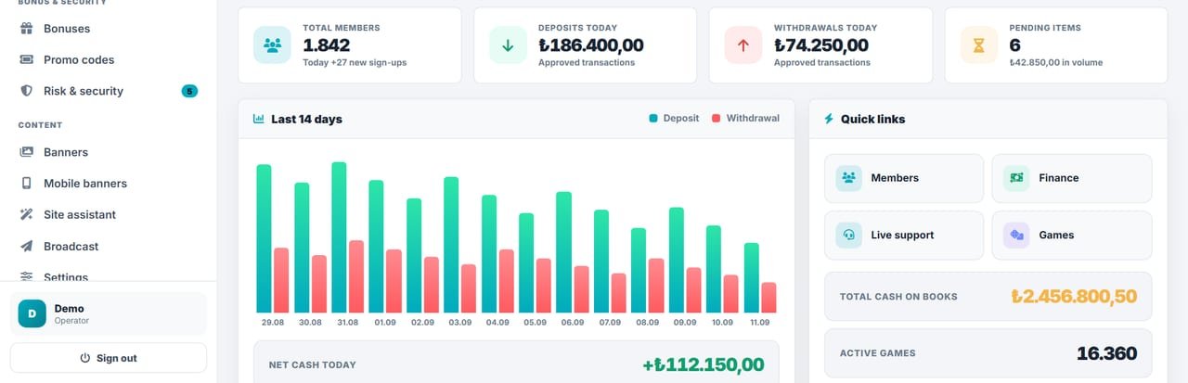1188x383 pixels.
Task: Click the Site assistant wand icon
Action: pyautogui.click(x=27, y=214)
